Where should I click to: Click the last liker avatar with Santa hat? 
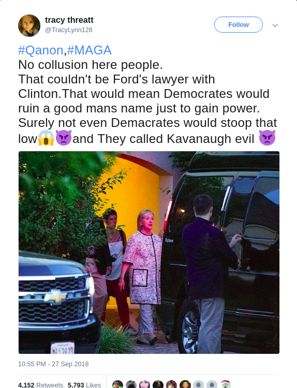226,385
